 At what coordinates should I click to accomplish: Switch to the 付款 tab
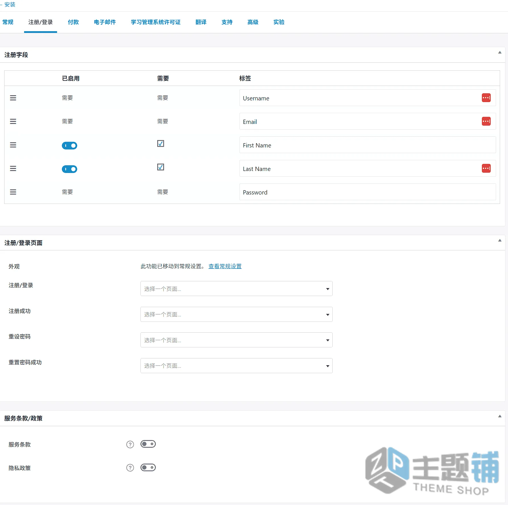pos(73,22)
